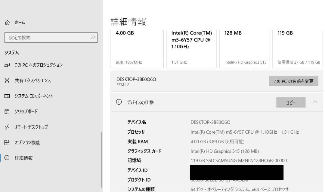
Task: Click the 記憶域 label
Action: click(x=134, y=160)
